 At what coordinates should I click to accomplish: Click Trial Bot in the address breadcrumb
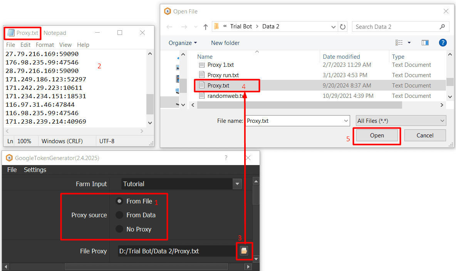pos(241,26)
